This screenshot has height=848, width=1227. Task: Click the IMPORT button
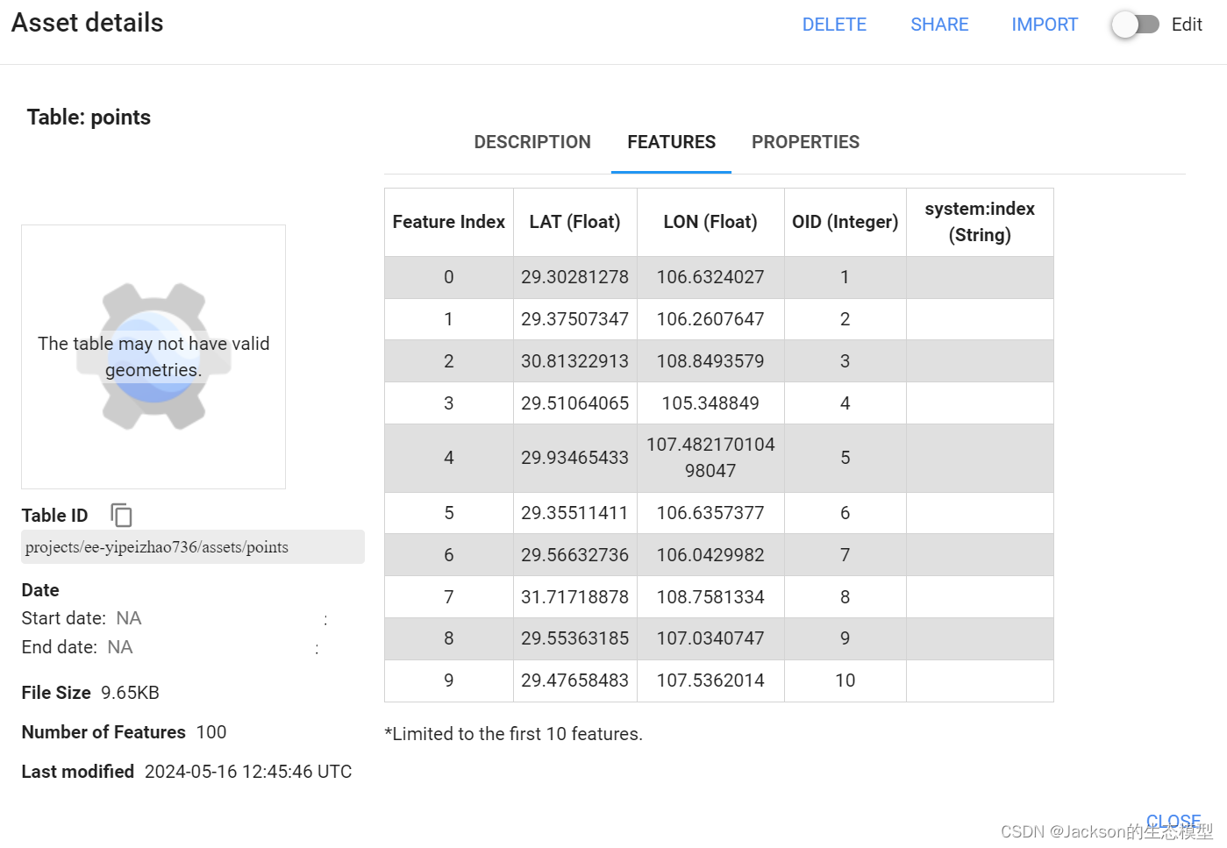tap(1045, 25)
